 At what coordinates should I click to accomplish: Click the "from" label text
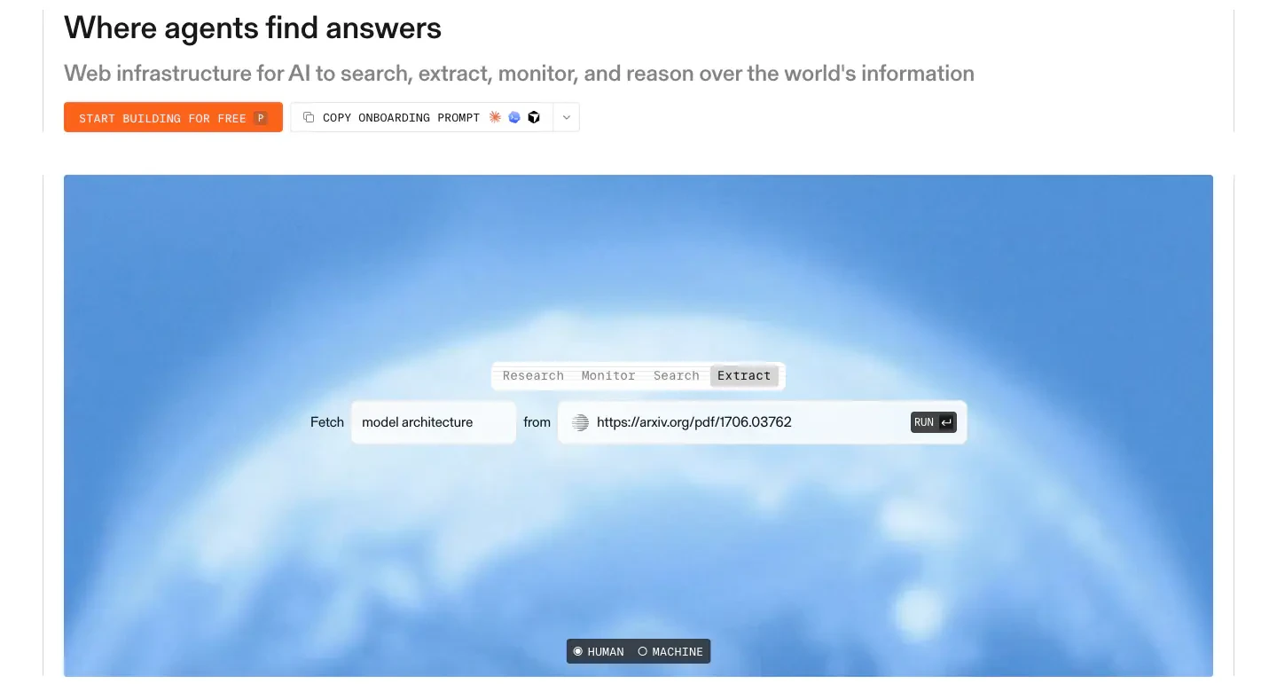point(537,422)
